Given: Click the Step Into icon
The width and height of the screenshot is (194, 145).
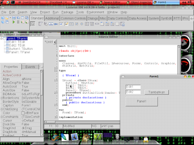Looking at the screenshot, I should [22, 22].
